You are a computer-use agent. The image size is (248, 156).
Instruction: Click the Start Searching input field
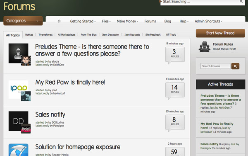point(200,2)
